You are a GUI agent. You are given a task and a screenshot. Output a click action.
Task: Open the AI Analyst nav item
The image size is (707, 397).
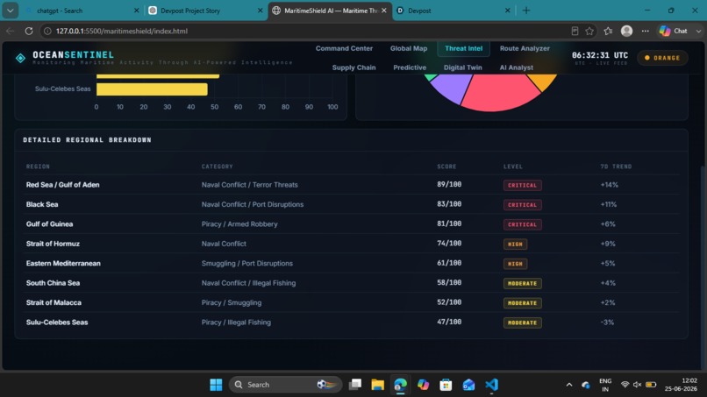coord(517,67)
